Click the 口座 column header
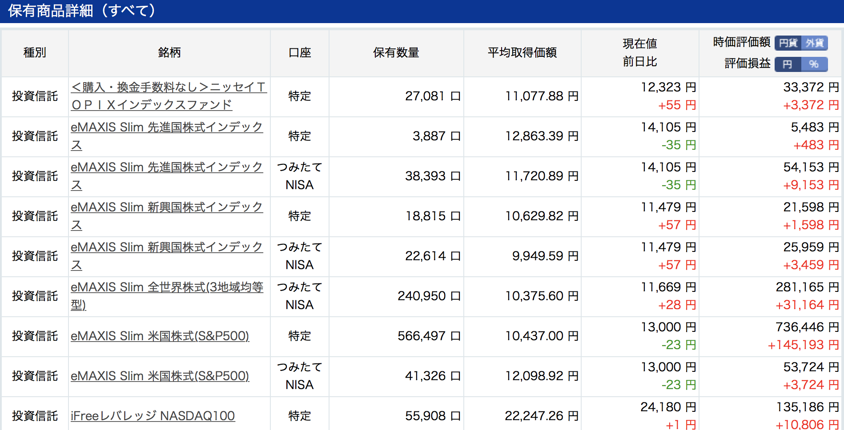The width and height of the screenshot is (844, 430). click(x=300, y=53)
